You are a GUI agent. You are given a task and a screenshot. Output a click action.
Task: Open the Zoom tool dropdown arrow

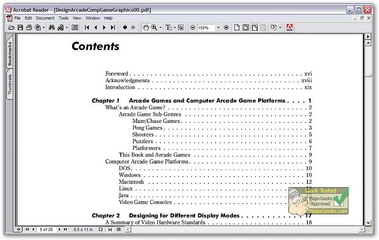(160, 28)
